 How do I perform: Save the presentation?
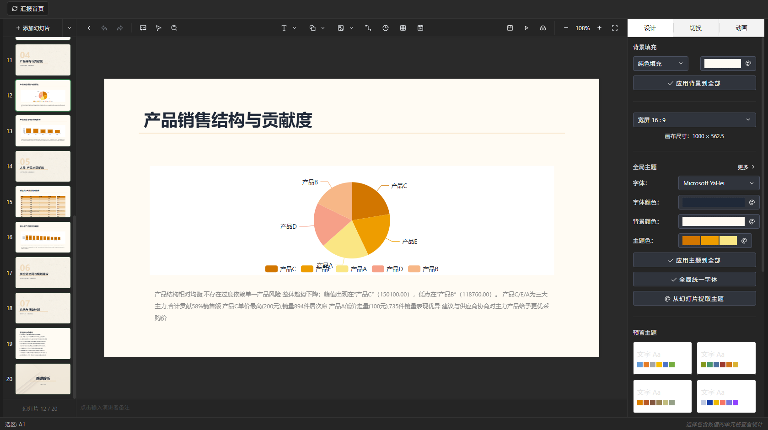(510, 28)
